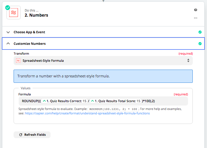Click the Formatter Numbers app icon
Image resolution: width=207 pixels, height=148 pixels.
[14, 13]
